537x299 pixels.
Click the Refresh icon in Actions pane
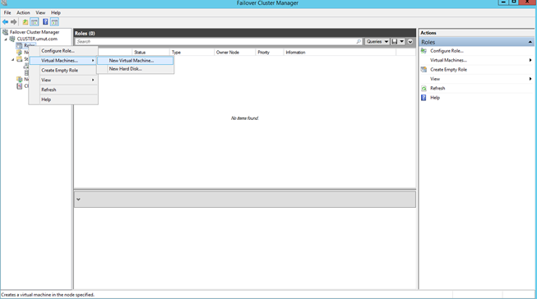point(424,88)
